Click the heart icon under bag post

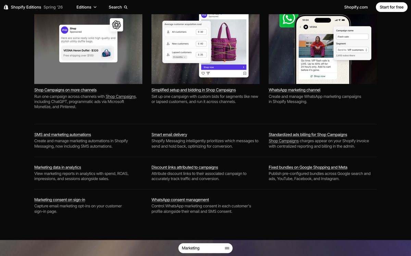coord(203,73)
